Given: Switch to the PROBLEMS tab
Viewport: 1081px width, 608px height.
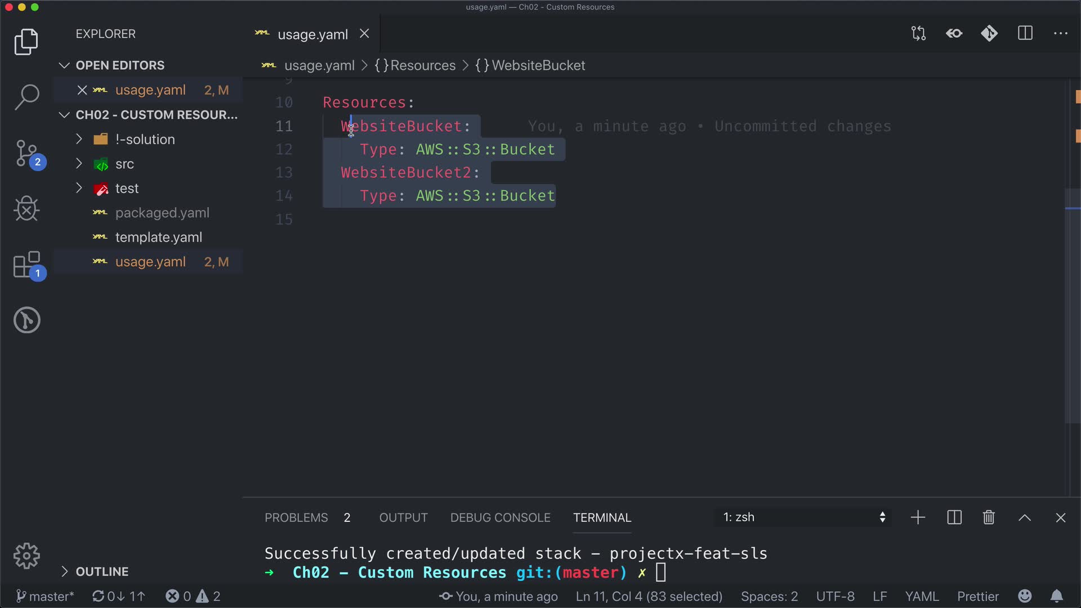Looking at the screenshot, I should point(296,517).
